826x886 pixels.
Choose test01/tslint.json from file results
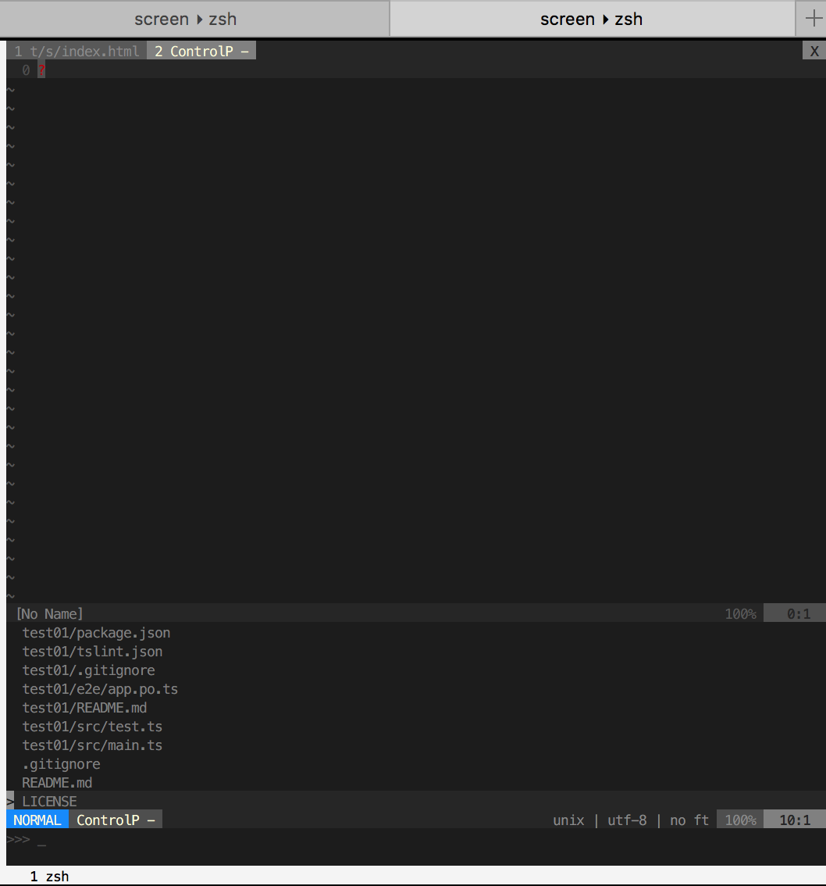point(92,652)
